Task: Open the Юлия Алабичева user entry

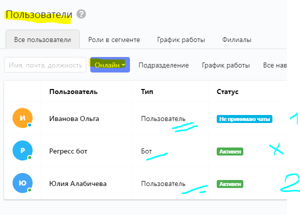Action: click(x=78, y=183)
